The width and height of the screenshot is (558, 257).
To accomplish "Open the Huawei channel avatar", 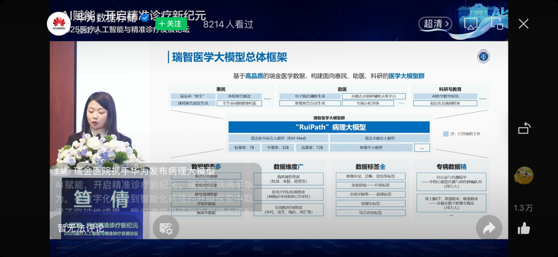I will pyautogui.click(x=59, y=24).
